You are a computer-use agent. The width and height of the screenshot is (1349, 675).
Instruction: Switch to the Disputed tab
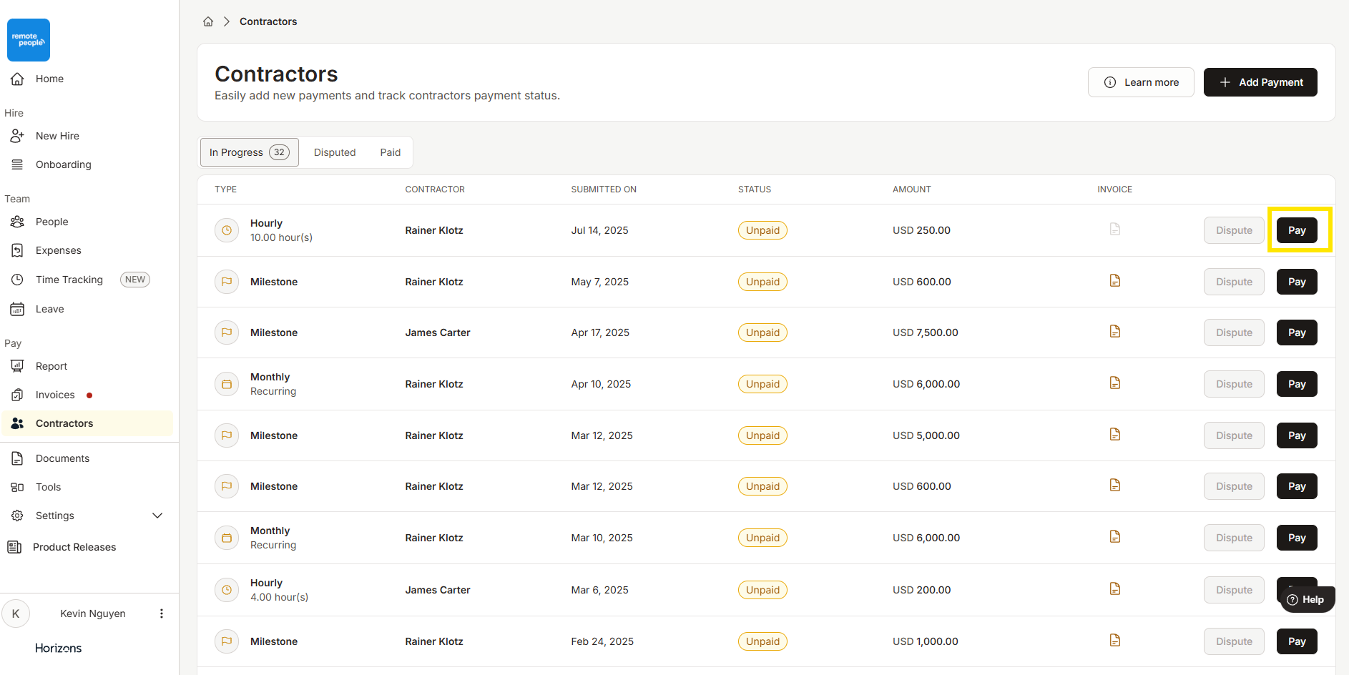click(x=335, y=152)
